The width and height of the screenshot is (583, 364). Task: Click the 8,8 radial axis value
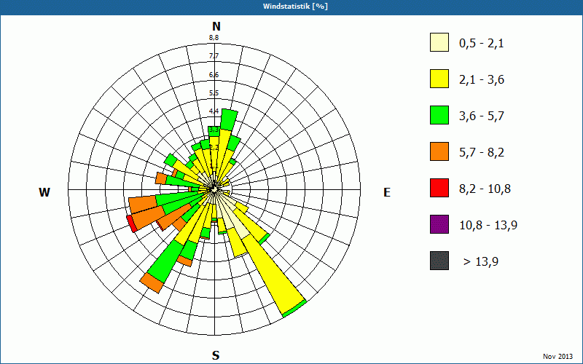coord(214,38)
